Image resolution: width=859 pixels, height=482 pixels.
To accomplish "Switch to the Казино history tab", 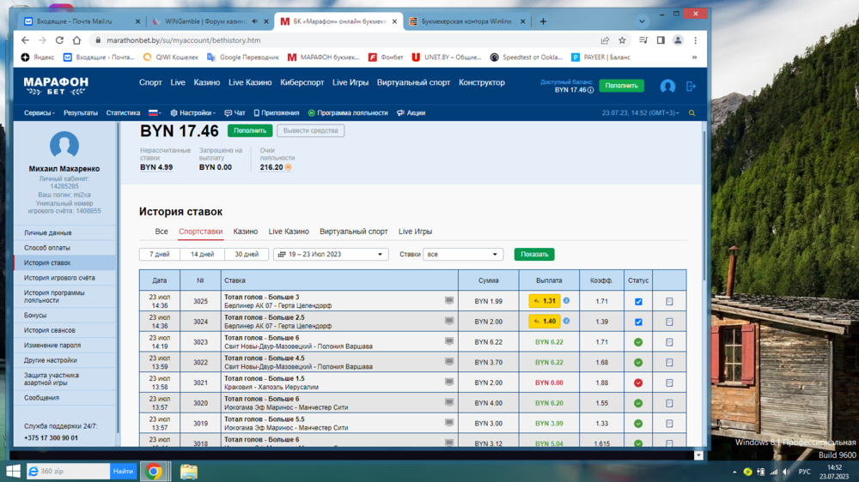I will click(x=245, y=232).
